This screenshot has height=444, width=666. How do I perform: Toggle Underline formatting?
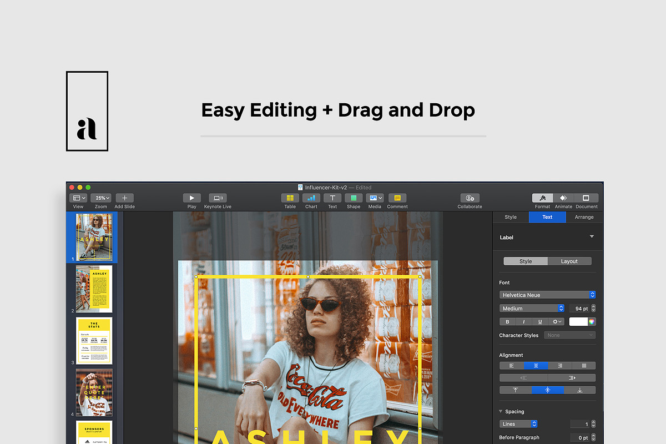539,321
